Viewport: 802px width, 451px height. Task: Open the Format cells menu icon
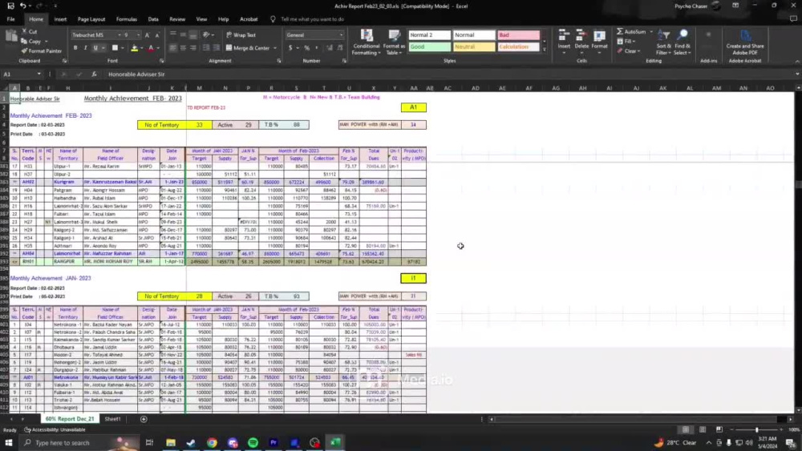click(x=599, y=36)
